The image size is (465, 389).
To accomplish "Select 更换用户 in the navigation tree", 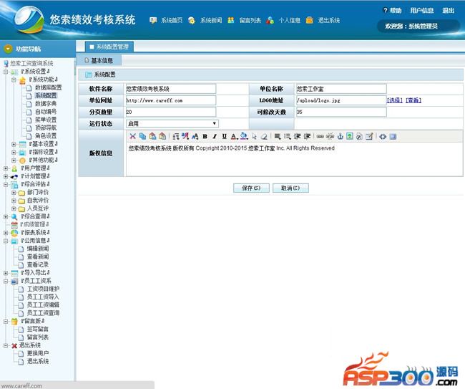I will coord(38,353).
